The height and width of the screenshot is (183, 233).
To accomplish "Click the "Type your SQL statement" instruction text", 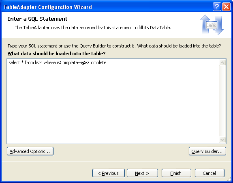I will [114, 46].
